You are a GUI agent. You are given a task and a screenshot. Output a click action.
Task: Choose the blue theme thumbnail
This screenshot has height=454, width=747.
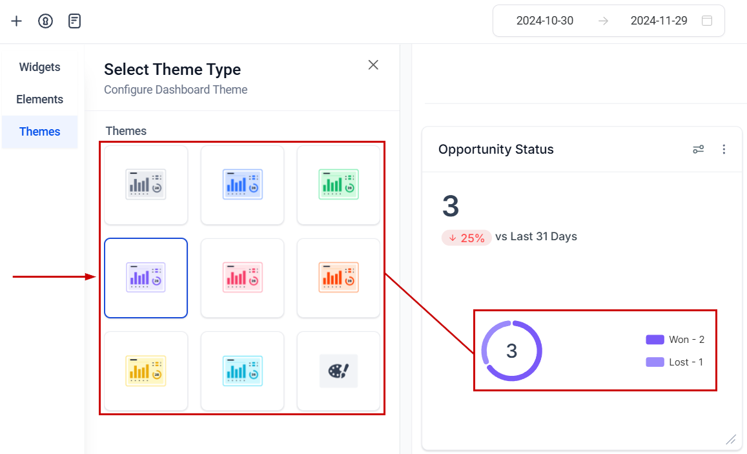coord(242,185)
